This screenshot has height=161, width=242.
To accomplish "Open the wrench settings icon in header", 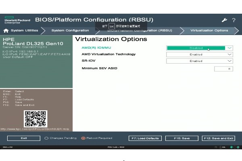I will [224, 20].
